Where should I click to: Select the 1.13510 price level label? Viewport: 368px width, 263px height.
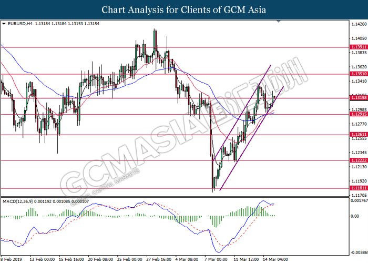point(359,74)
